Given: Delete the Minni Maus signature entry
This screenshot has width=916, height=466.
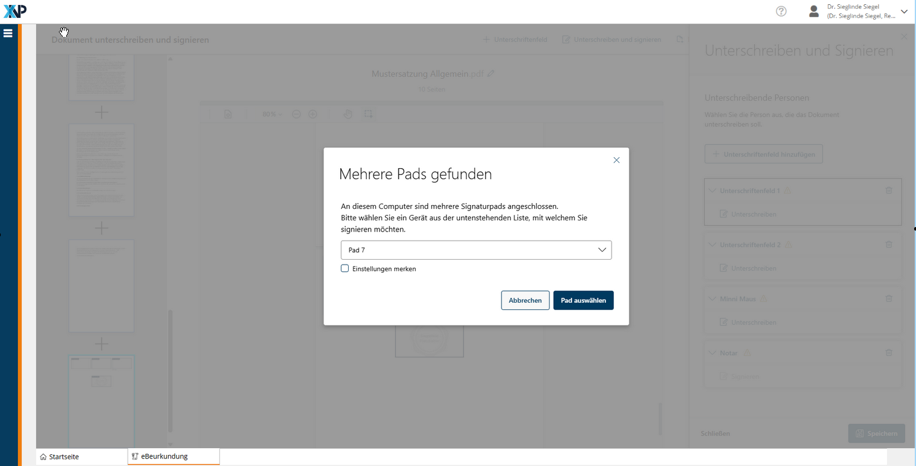Looking at the screenshot, I should tap(888, 299).
